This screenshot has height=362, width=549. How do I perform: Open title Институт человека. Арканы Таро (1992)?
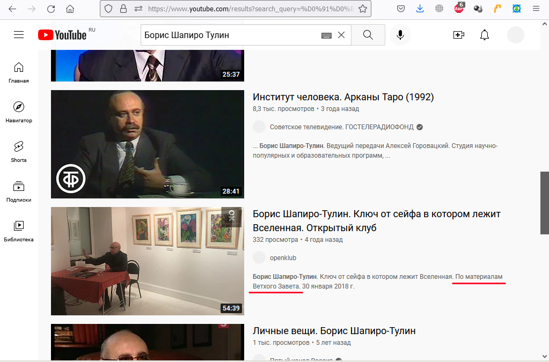click(x=343, y=97)
